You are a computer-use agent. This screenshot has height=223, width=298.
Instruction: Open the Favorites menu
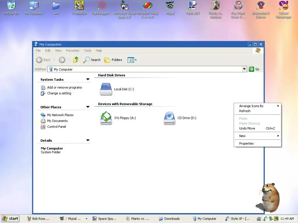72,51
